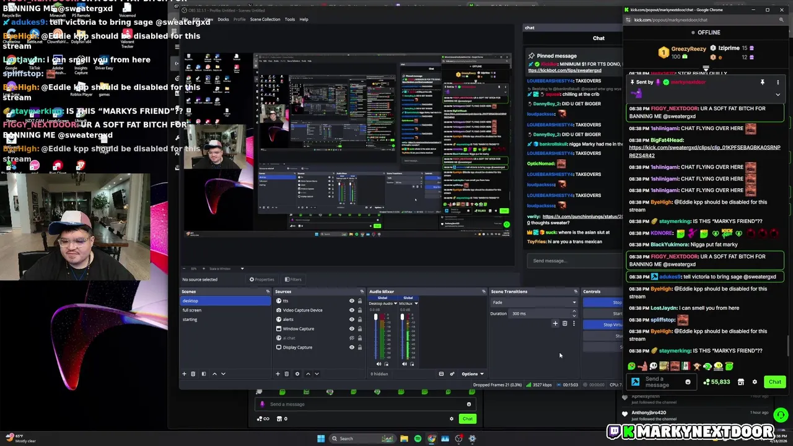Open Spotify from the taskbar
The image size is (793, 446).
coord(418,439)
